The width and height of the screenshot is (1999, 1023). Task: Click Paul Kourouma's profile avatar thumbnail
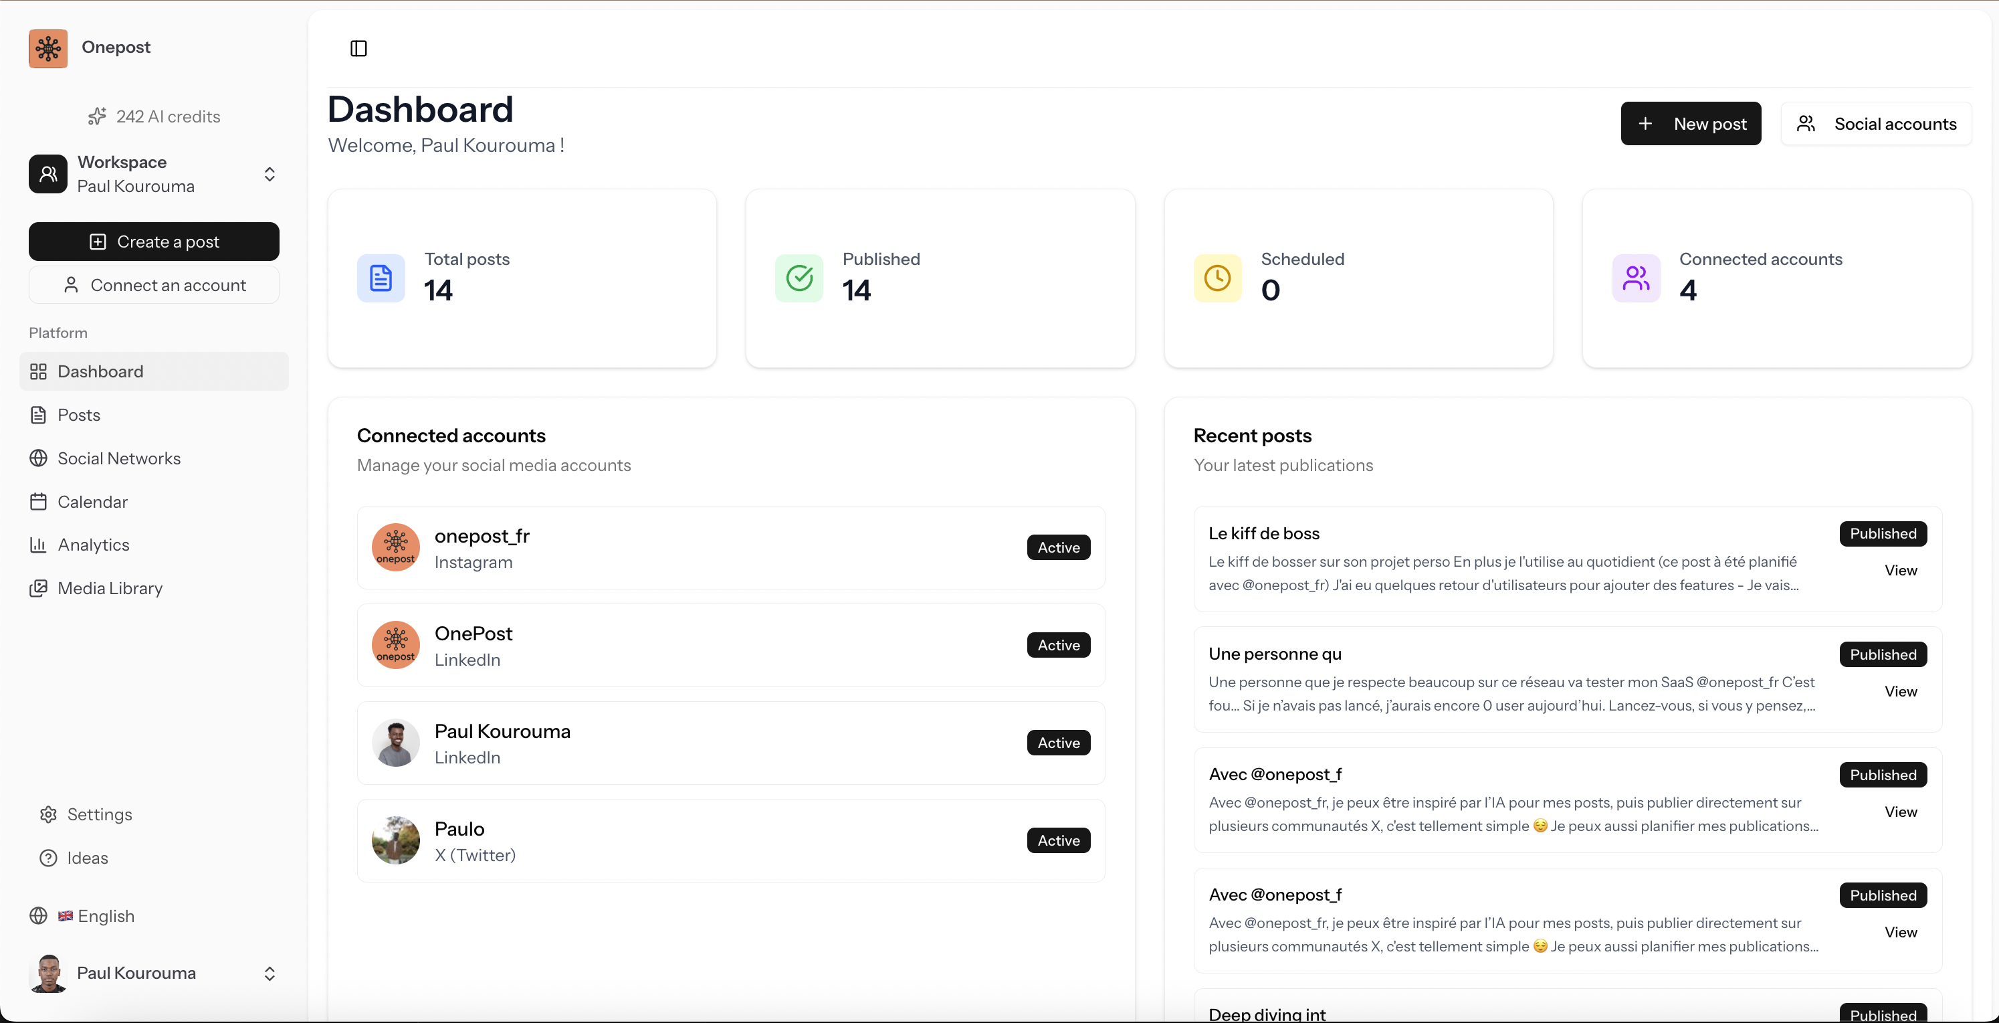(396, 743)
